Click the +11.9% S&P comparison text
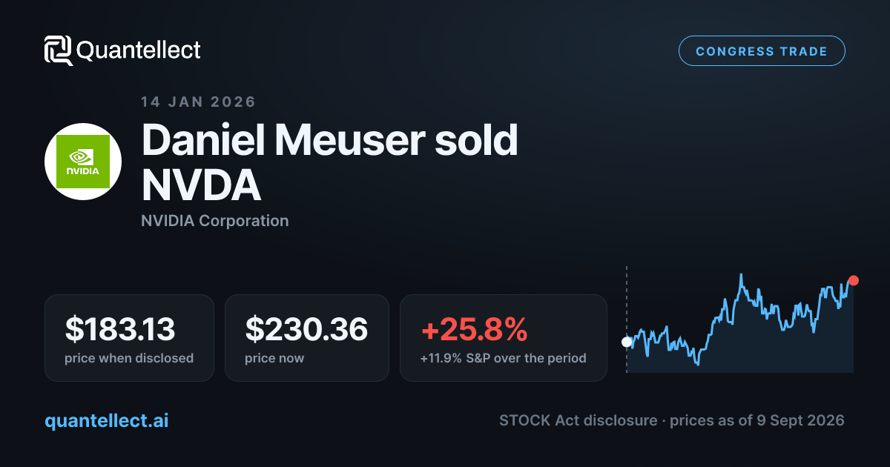Screen dimensions: 890x467 [504, 358]
